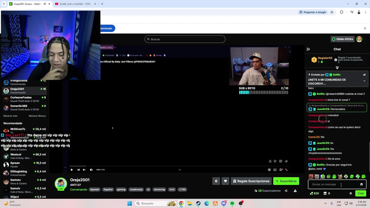This screenshot has width=370, height=208.
Task: Open video comments icon
Action: pos(280,161)
